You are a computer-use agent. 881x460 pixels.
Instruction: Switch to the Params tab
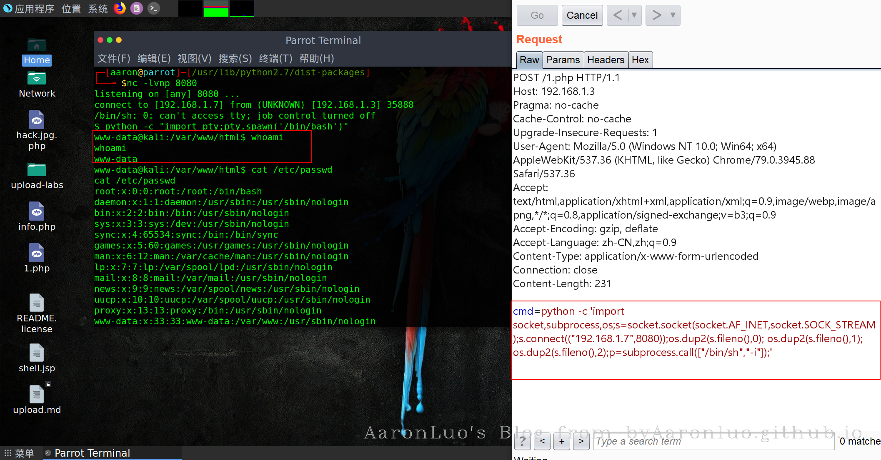tap(563, 60)
